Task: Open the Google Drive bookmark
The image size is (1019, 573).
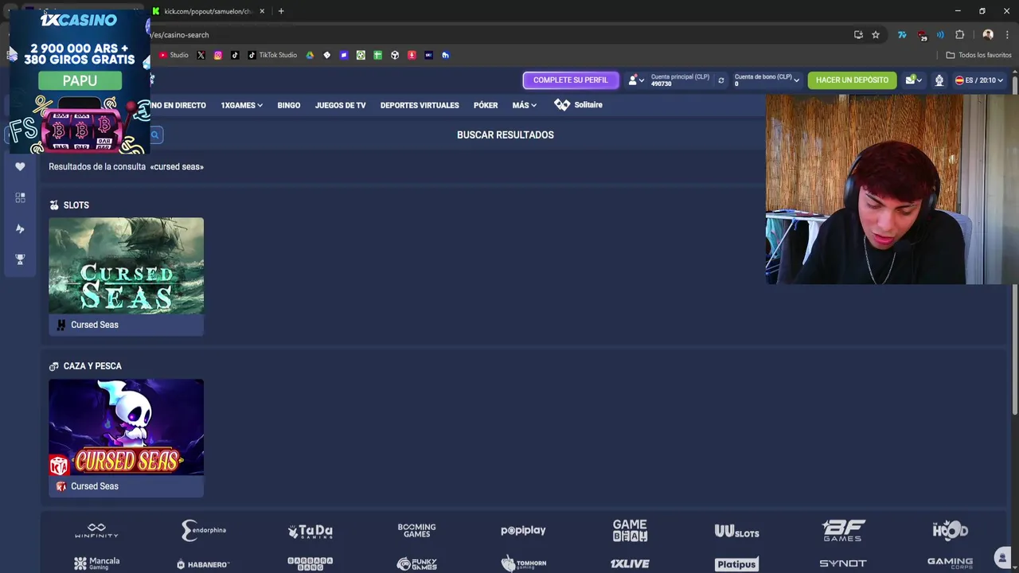Action: [310, 55]
